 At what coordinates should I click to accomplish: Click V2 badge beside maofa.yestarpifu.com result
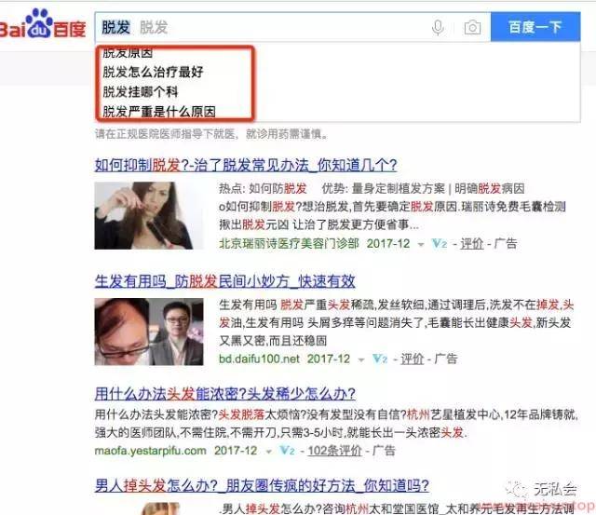point(287,451)
